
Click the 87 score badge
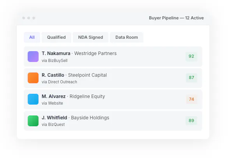pyautogui.click(x=191, y=77)
